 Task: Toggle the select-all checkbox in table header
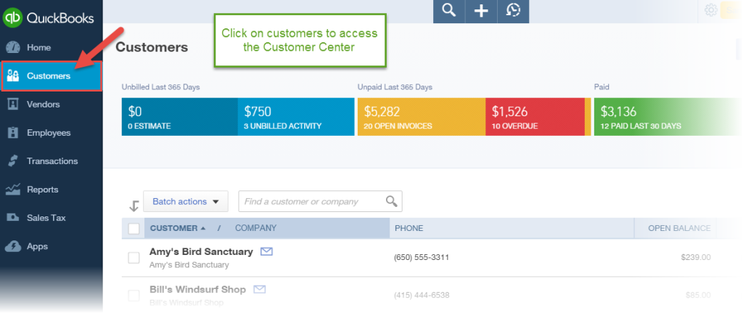tap(134, 229)
